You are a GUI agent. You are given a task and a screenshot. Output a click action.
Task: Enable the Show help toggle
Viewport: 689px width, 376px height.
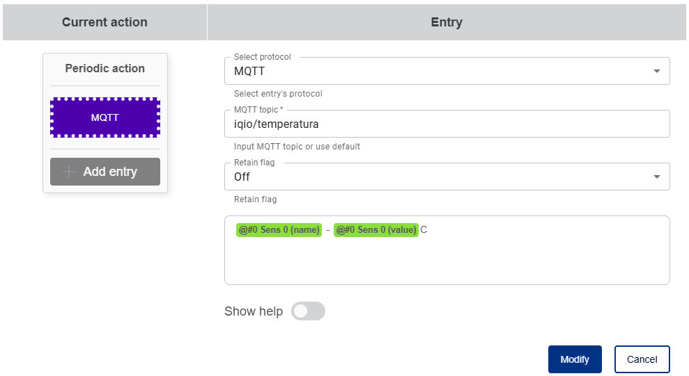(308, 311)
